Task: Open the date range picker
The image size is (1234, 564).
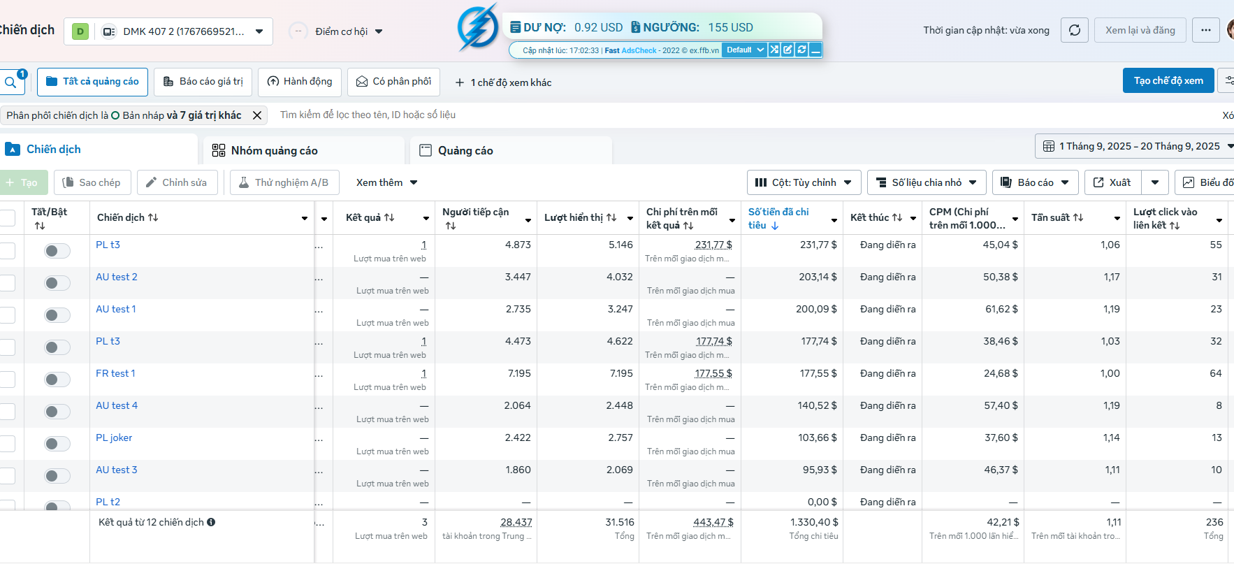Action: (1137, 146)
